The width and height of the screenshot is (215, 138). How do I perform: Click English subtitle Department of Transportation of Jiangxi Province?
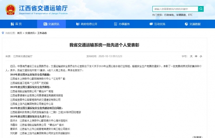(43, 13)
